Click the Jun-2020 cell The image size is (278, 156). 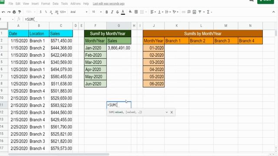coord(96,84)
